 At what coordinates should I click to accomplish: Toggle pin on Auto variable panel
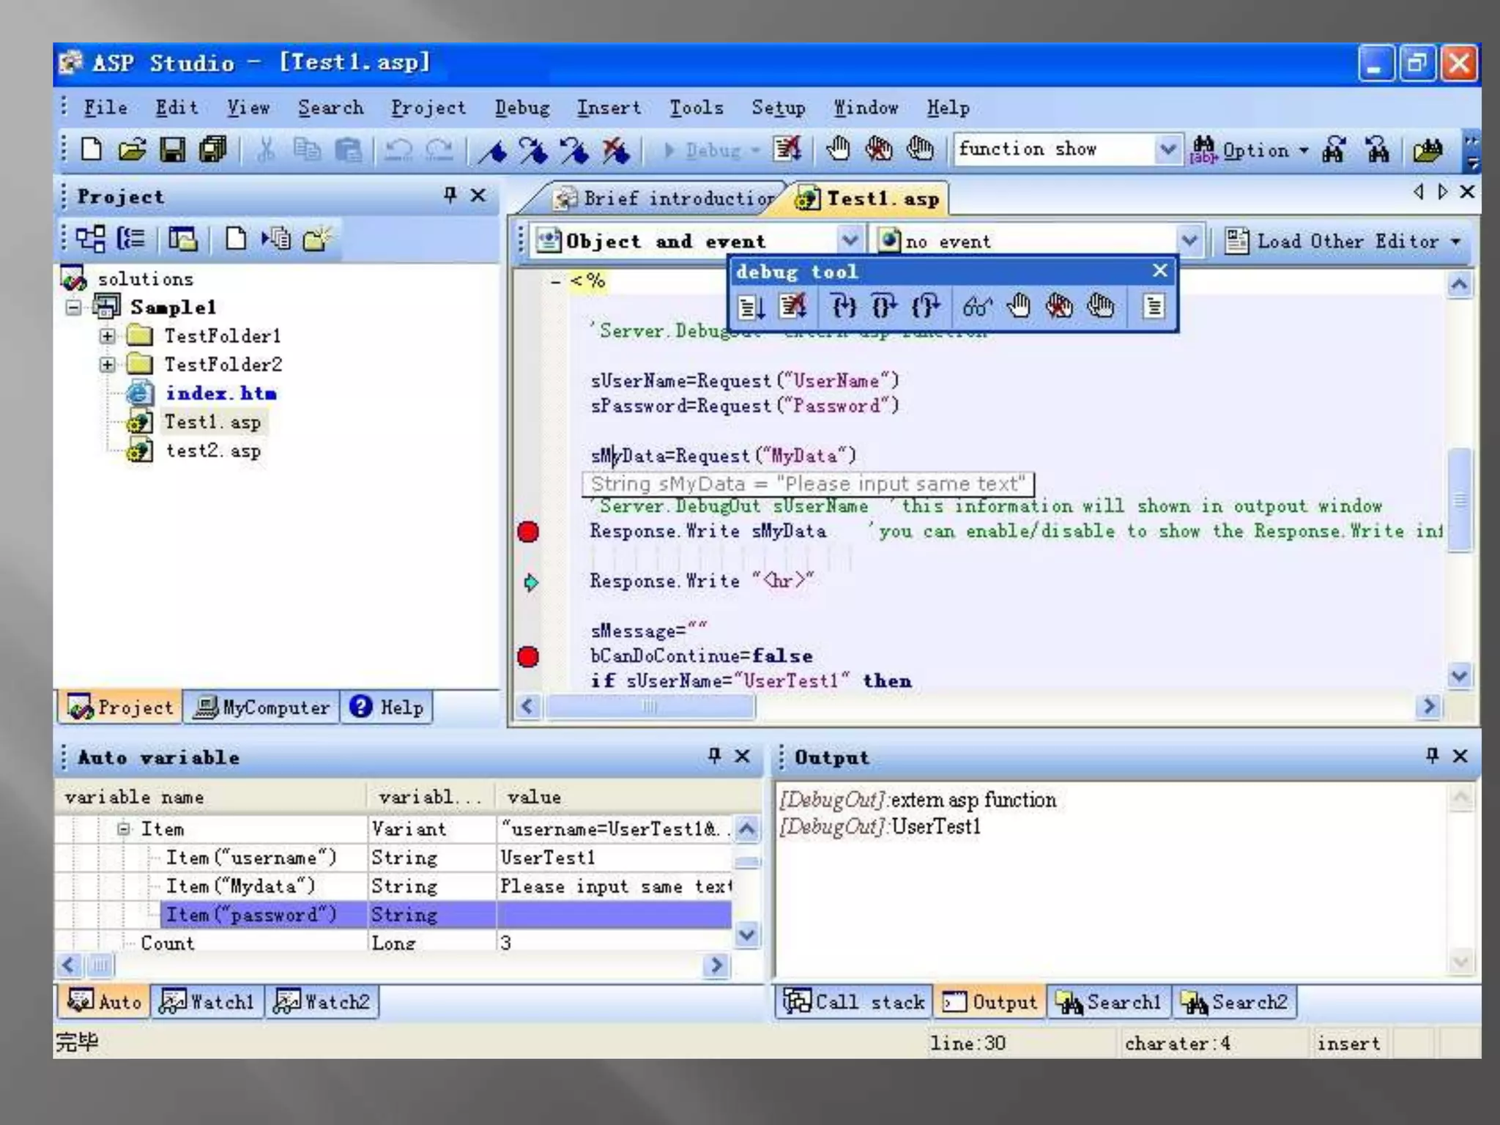click(715, 755)
